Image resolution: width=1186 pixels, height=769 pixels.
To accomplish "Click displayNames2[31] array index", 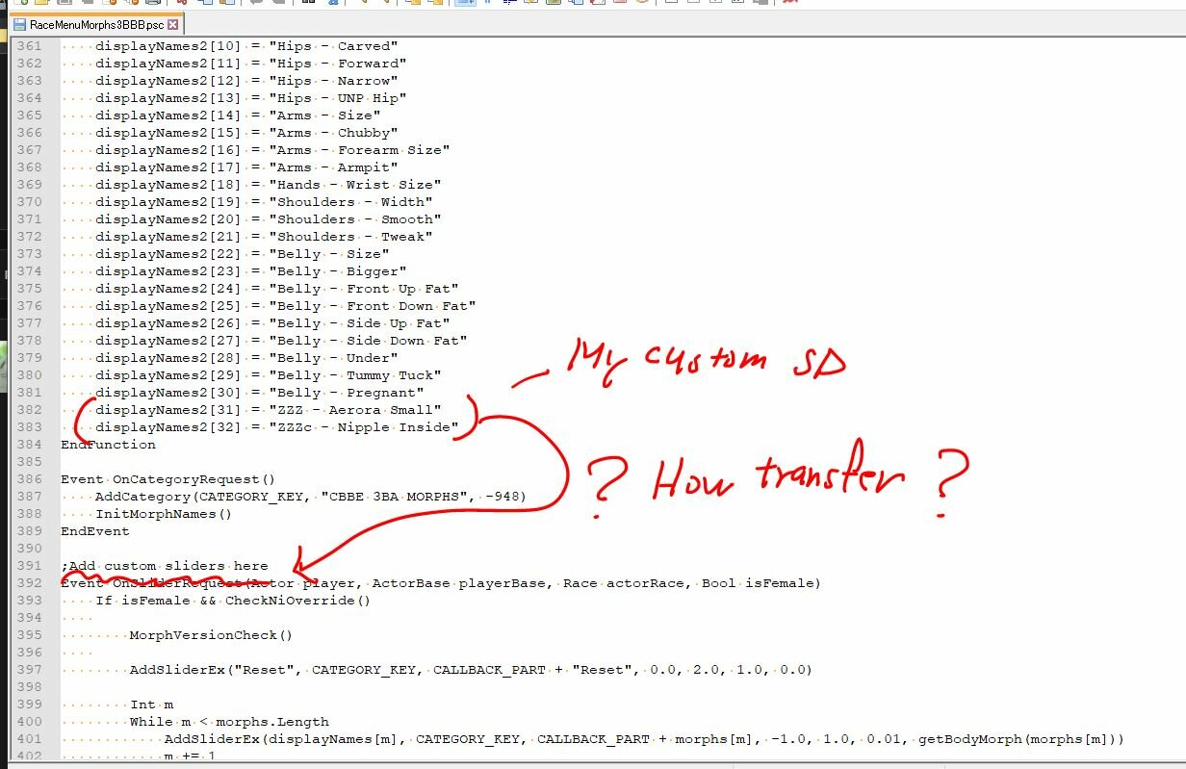I will [x=168, y=410].
